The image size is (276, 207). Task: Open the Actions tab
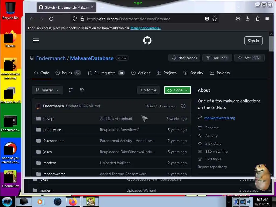click(141, 73)
